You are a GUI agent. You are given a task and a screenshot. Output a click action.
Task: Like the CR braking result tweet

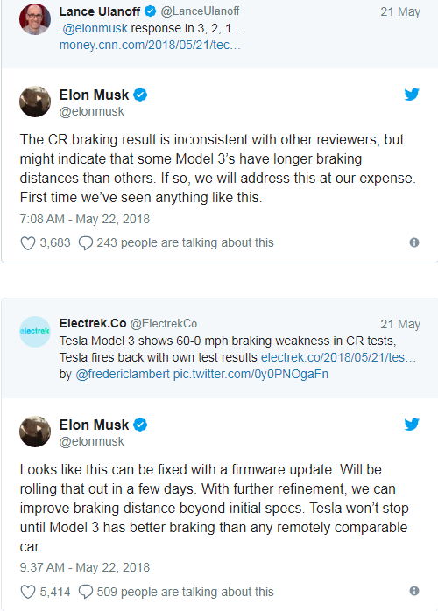point(28,243)
